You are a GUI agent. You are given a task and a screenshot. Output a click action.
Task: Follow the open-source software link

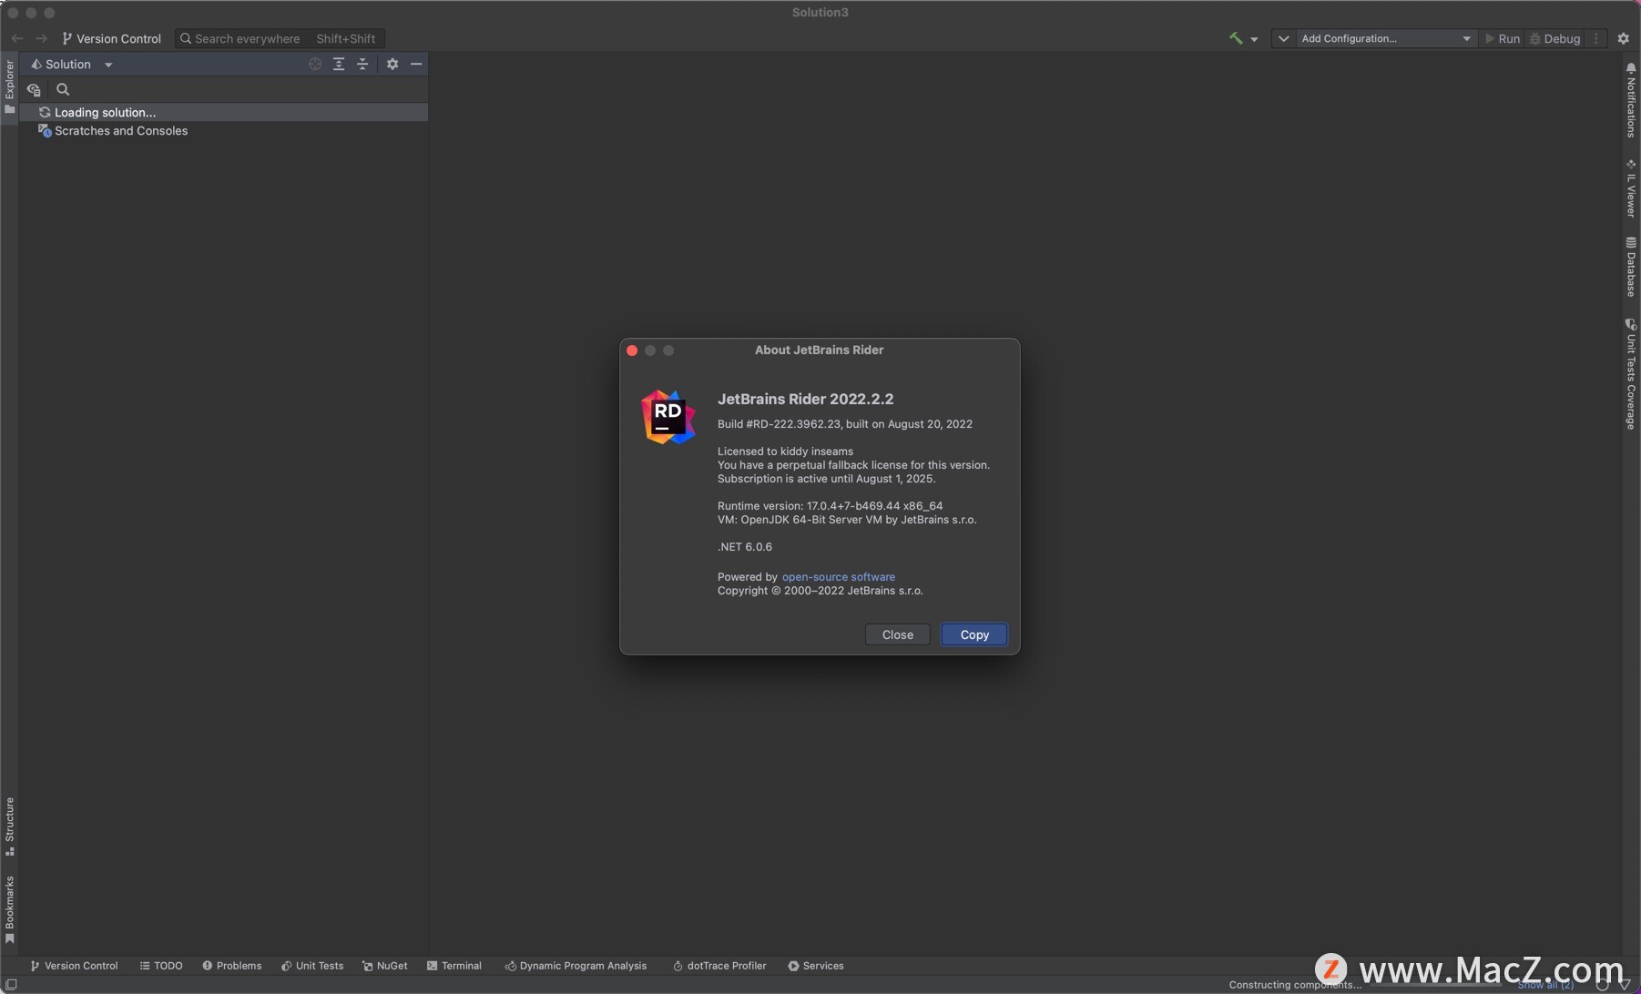838,576
